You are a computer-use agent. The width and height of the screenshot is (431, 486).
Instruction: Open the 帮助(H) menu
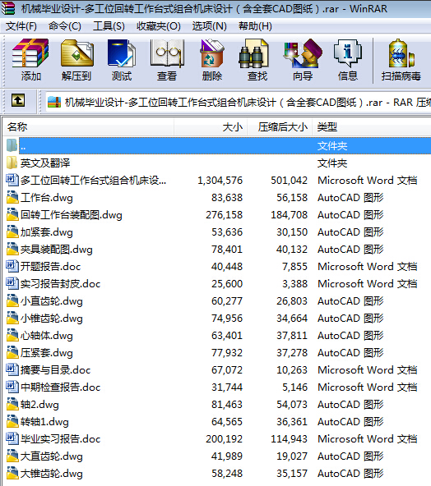pos(255,26)
